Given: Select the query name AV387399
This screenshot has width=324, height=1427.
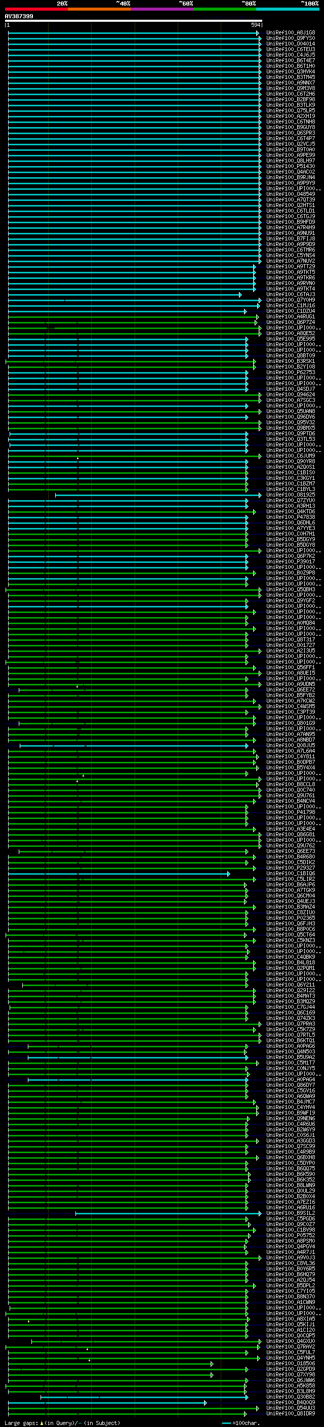Looking at the screenshot, I should pos(19,16).
